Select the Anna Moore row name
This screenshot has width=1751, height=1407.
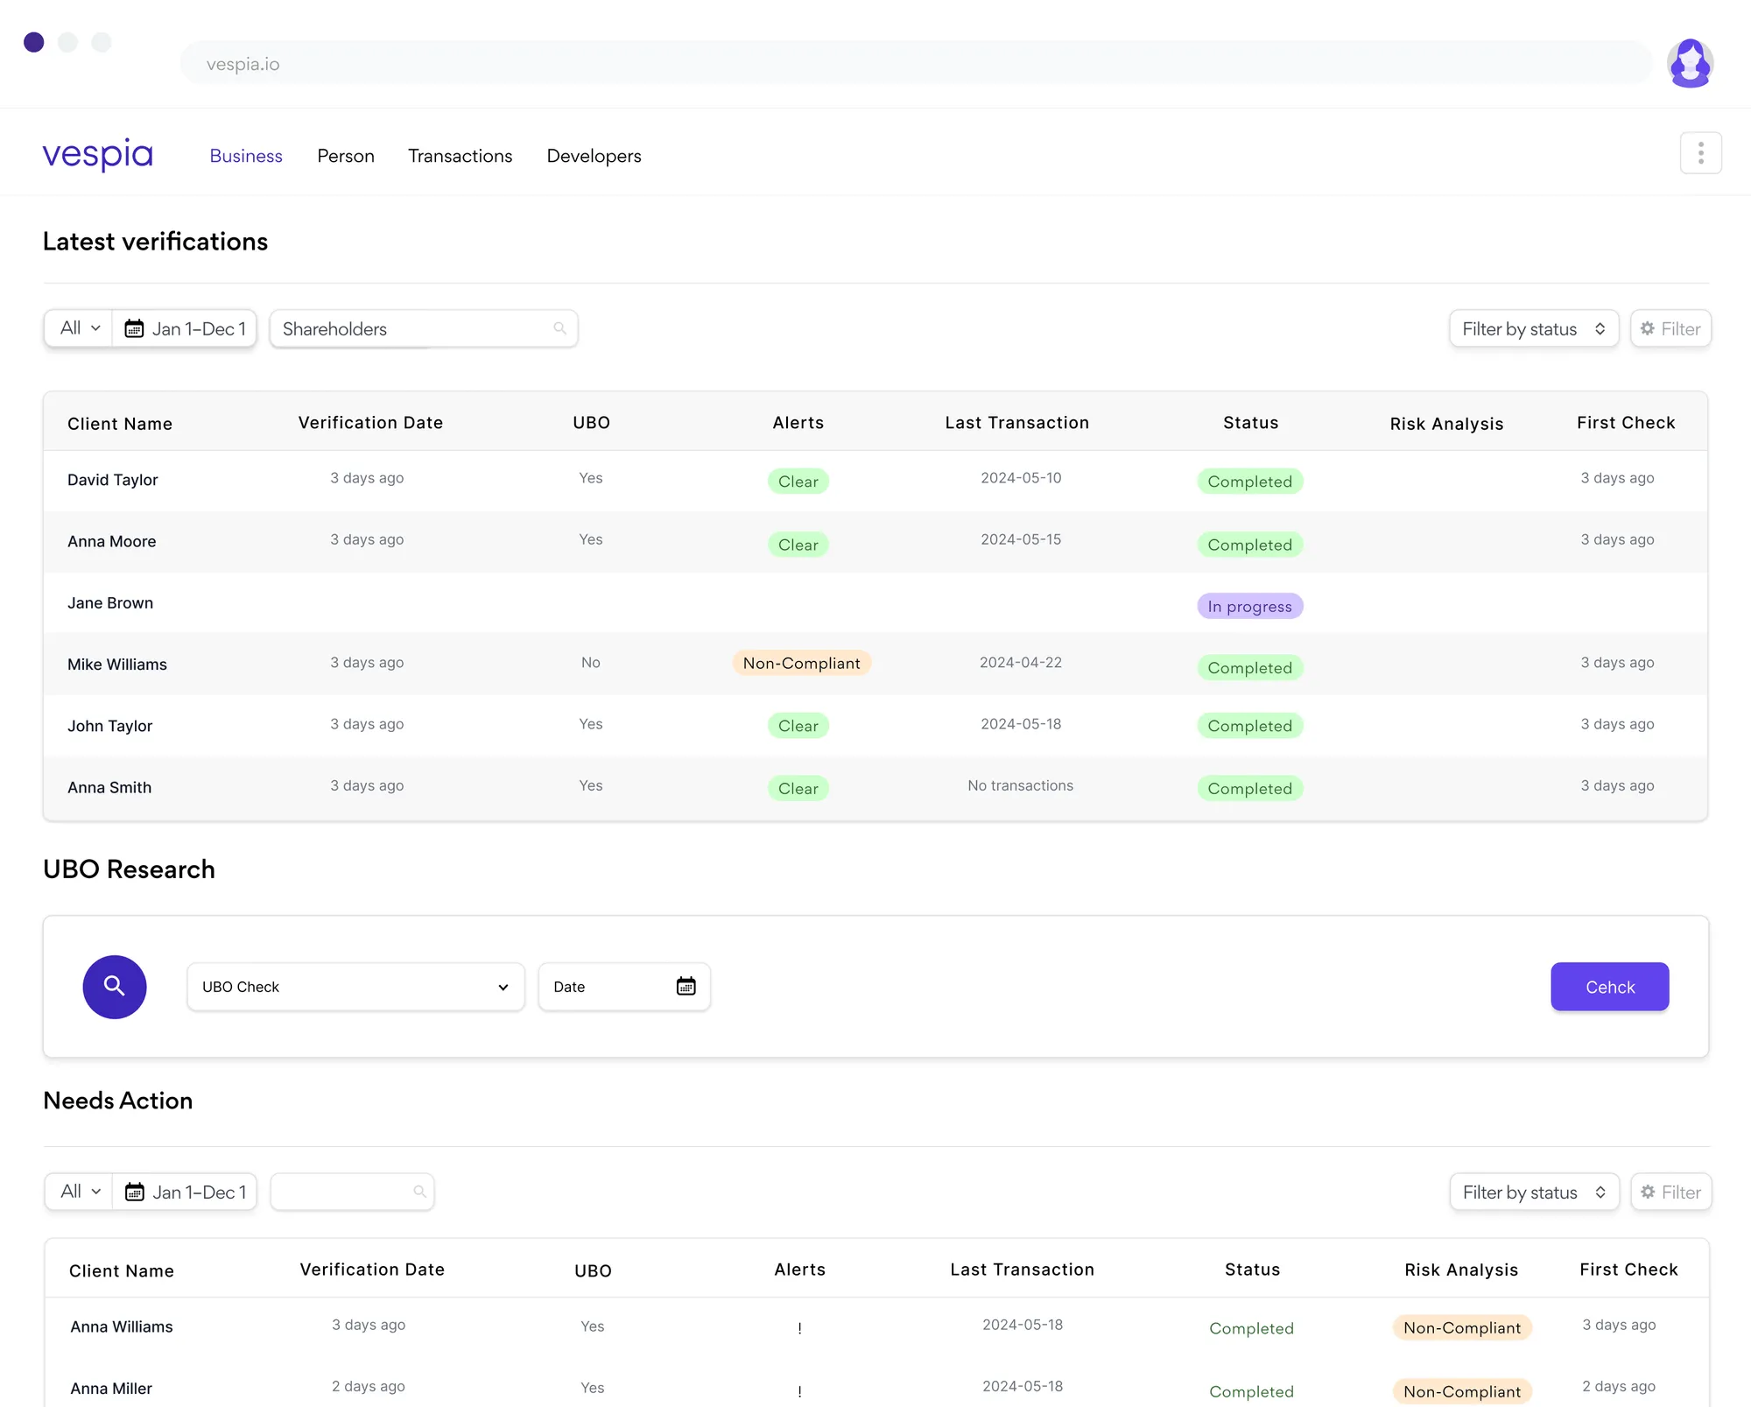112,541
